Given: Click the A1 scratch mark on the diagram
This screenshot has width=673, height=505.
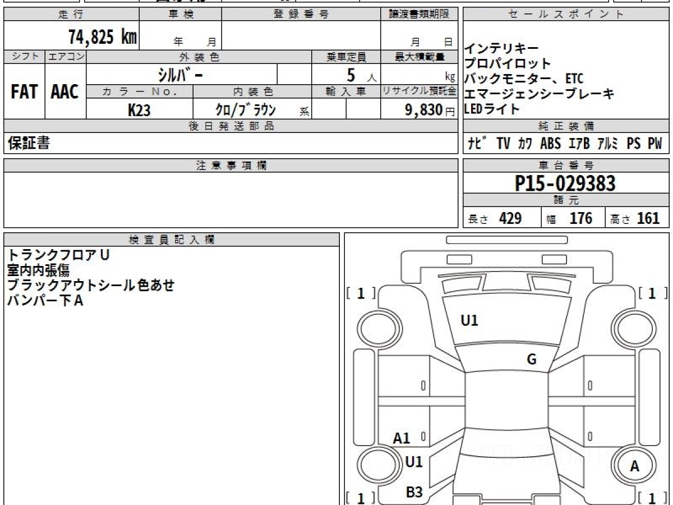Looking at the screenshot, I should [x=402, y=438].
